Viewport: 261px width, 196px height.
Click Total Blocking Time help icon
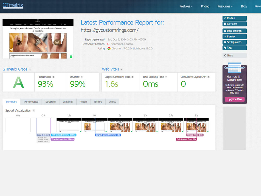(166, 77)
